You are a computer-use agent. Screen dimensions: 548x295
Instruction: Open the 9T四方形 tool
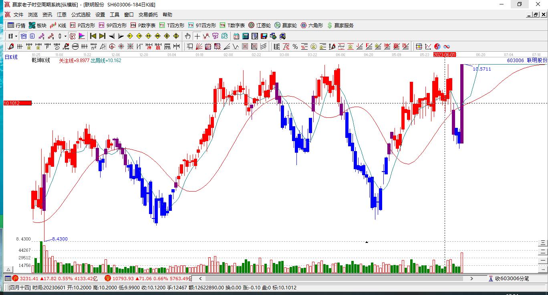click(202, 25)
